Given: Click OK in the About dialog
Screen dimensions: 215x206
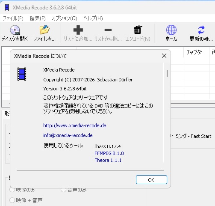Looking at the screenshot, I should (151, 180).
